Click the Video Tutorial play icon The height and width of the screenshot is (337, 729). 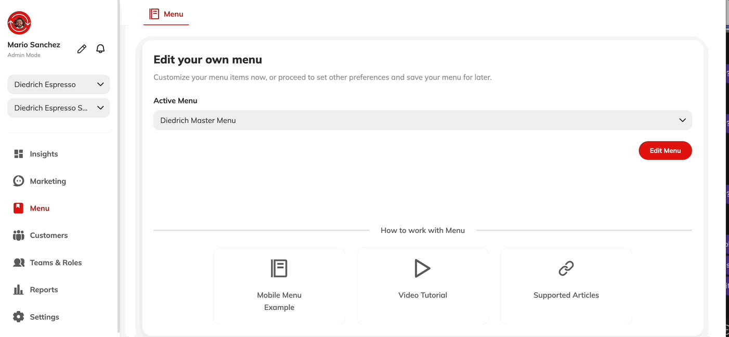pos(422,268)
